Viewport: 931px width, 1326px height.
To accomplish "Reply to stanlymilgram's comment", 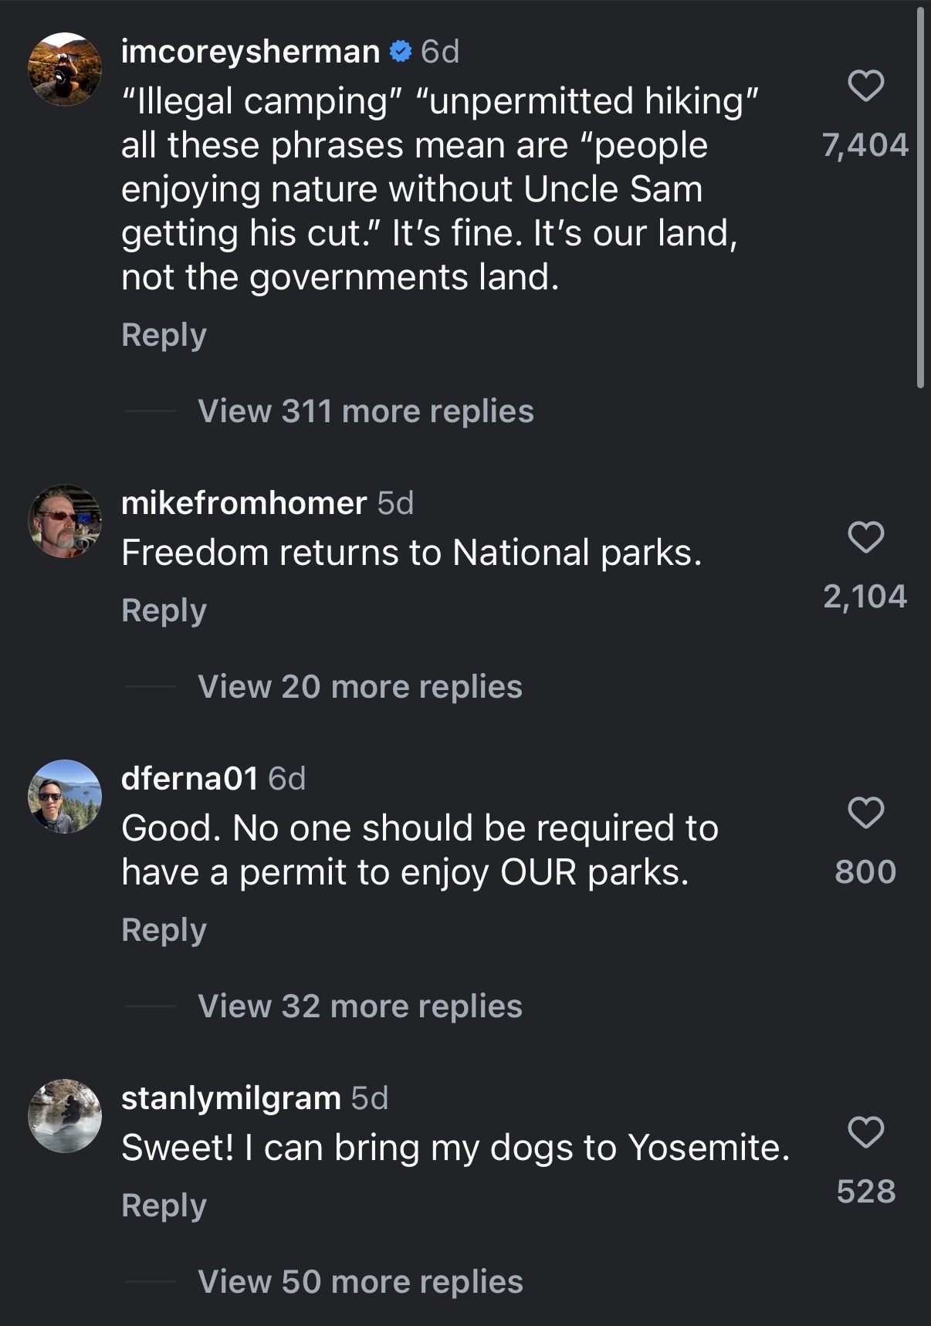I will pos(164,1206).
